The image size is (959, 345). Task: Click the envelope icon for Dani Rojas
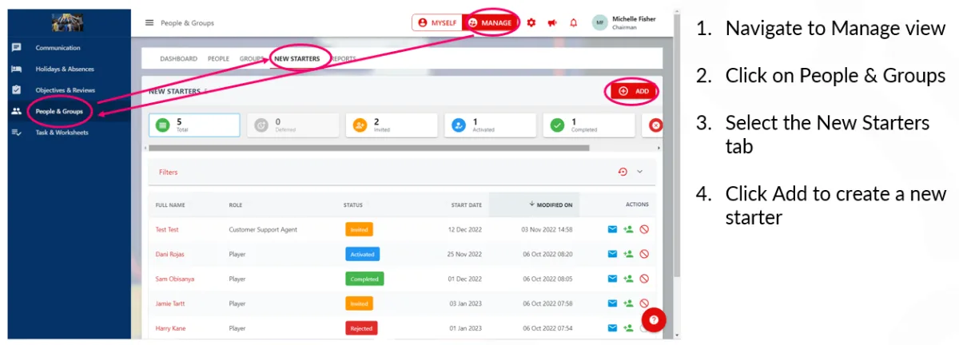[613, 254]
